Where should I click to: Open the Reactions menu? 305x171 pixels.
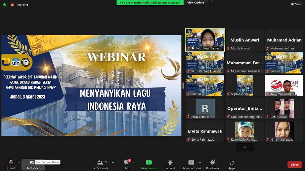coord(212,164)
